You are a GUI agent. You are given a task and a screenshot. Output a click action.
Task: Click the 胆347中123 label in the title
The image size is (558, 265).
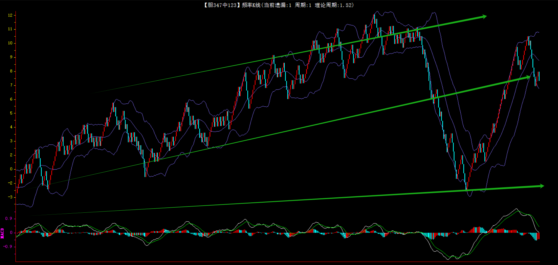[220, 5]
